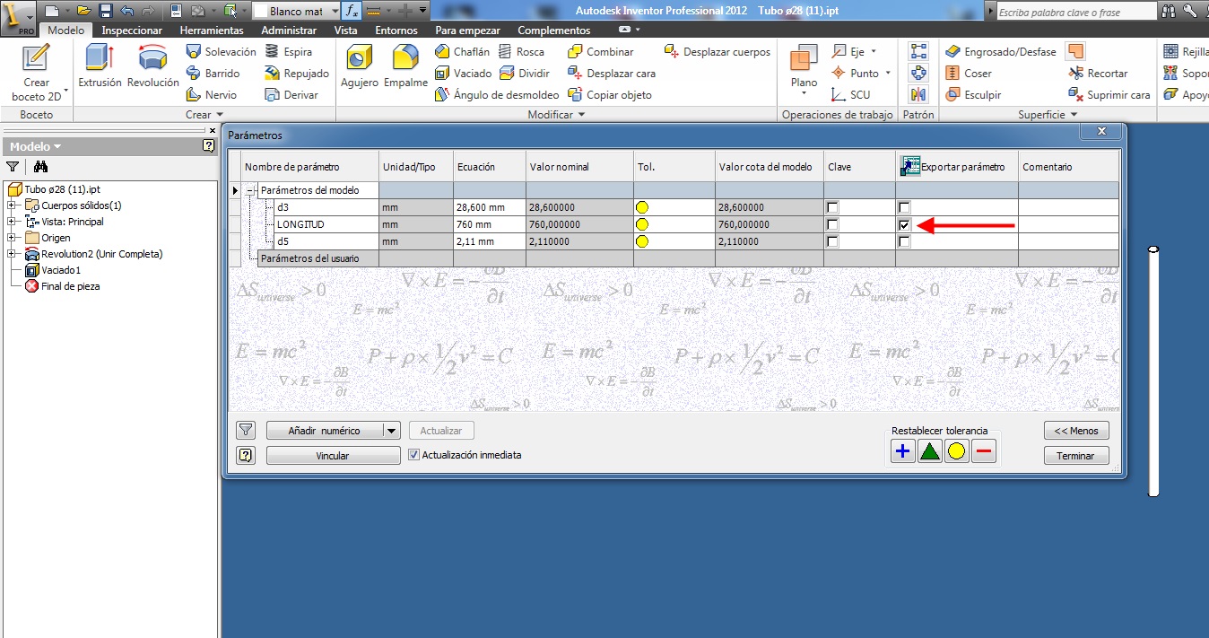
Task: Expand the Modificar panel dropdown
Action: 581,115
